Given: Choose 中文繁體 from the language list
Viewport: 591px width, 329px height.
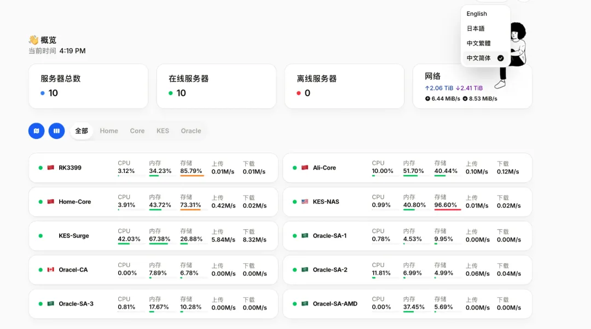Looking at the screenshot, I should [478, 43].
